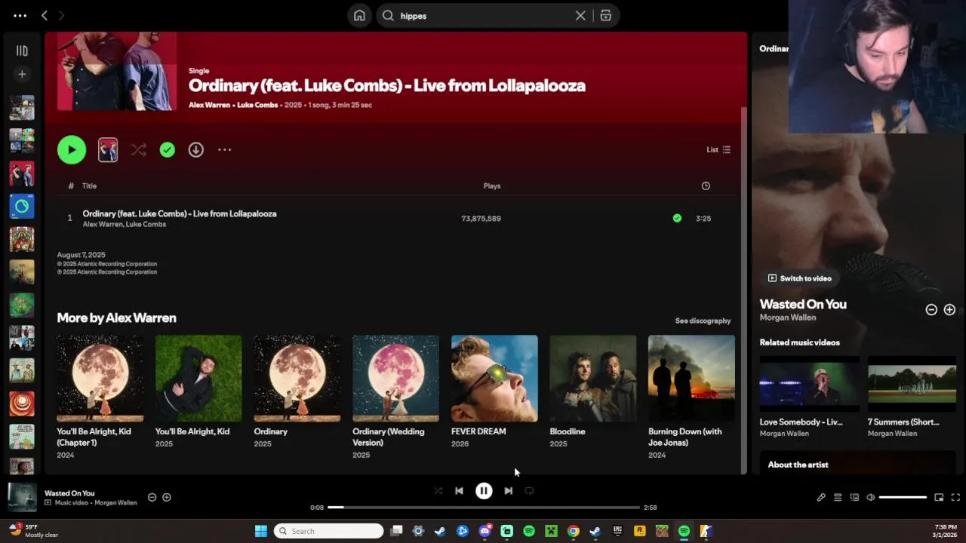Viewport: 966px width, 543px height.
Task: Open the Bloodline album card
Action: (592, 392)
